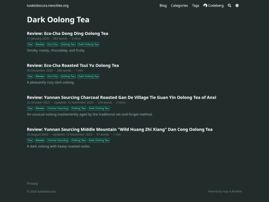Image resolution: width=269 pixels, height=202 pixels.
Task: Open the Categories menu item
Action: (x=179, y=5)
